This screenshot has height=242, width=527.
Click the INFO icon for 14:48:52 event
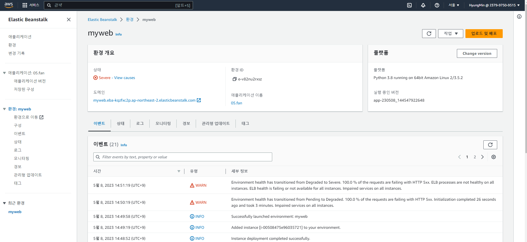pos(192,238)
